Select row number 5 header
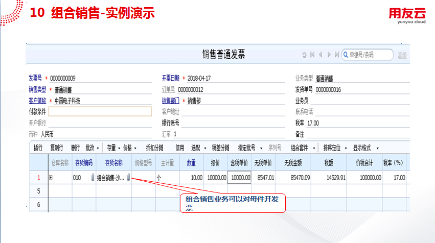 (x=38, y=191)
